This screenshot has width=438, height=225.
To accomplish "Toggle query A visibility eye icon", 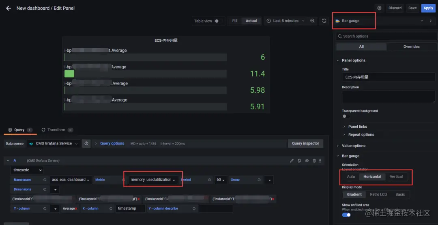I will point(307,161).
